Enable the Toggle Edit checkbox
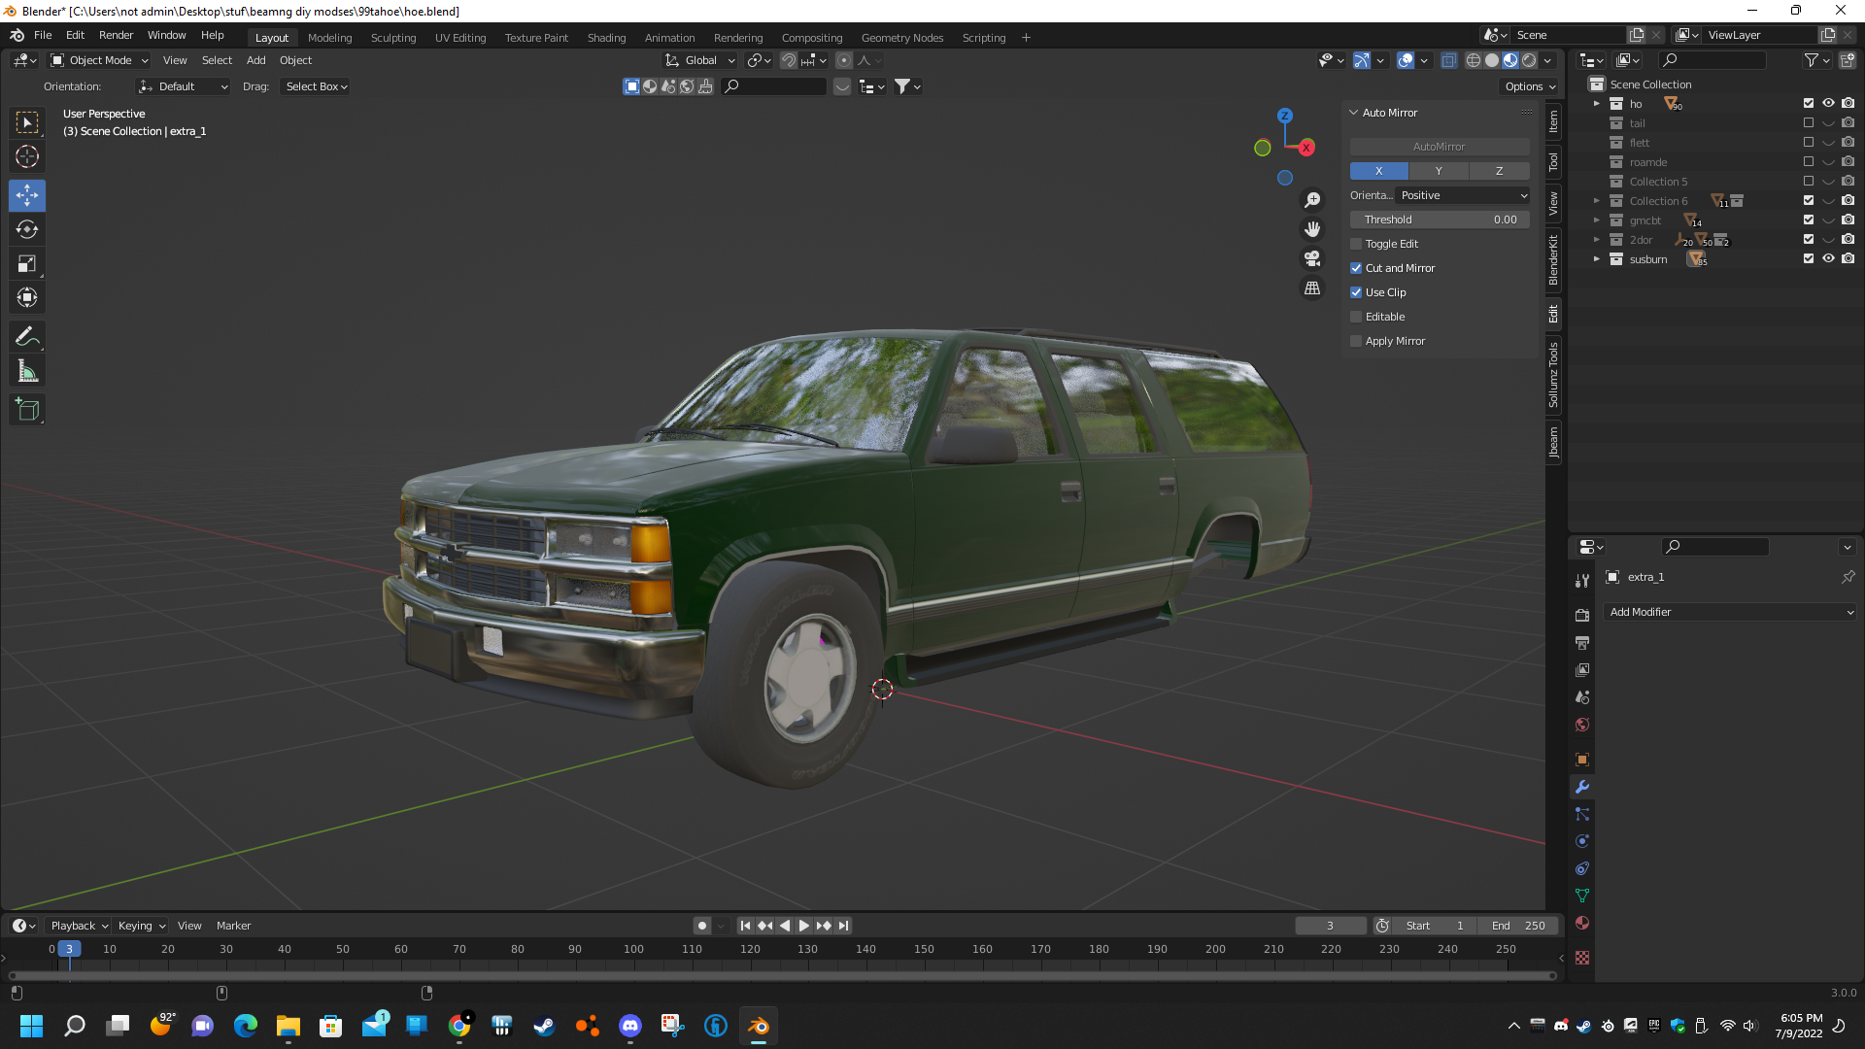This screenshot has height=1049, width=1865. point(1356,244)
